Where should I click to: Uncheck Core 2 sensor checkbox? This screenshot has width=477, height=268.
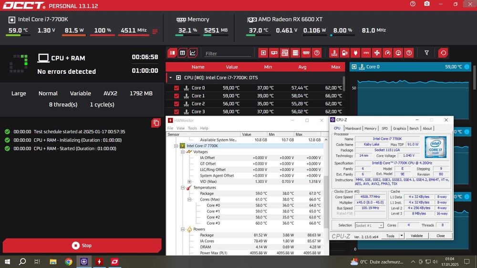point(176,103)
